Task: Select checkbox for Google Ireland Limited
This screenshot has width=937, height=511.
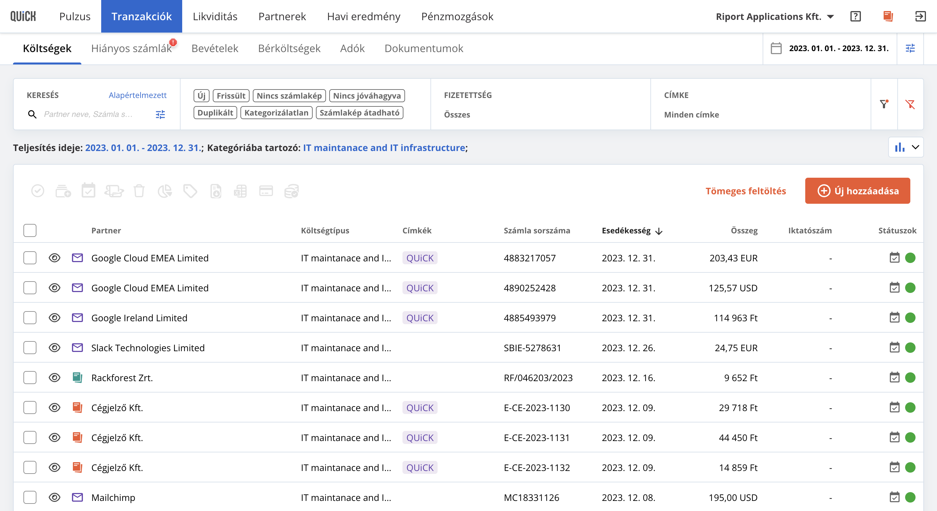Action: [x=30, y=317]
